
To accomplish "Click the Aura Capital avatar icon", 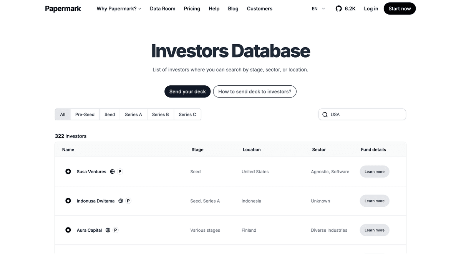I will [68, 230].
